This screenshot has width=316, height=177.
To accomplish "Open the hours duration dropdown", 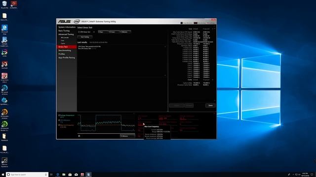I will 115,32.
